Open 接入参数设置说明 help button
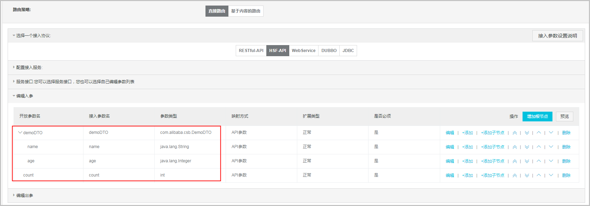This screenshot has height=206, width=590. tap(558, 36)
